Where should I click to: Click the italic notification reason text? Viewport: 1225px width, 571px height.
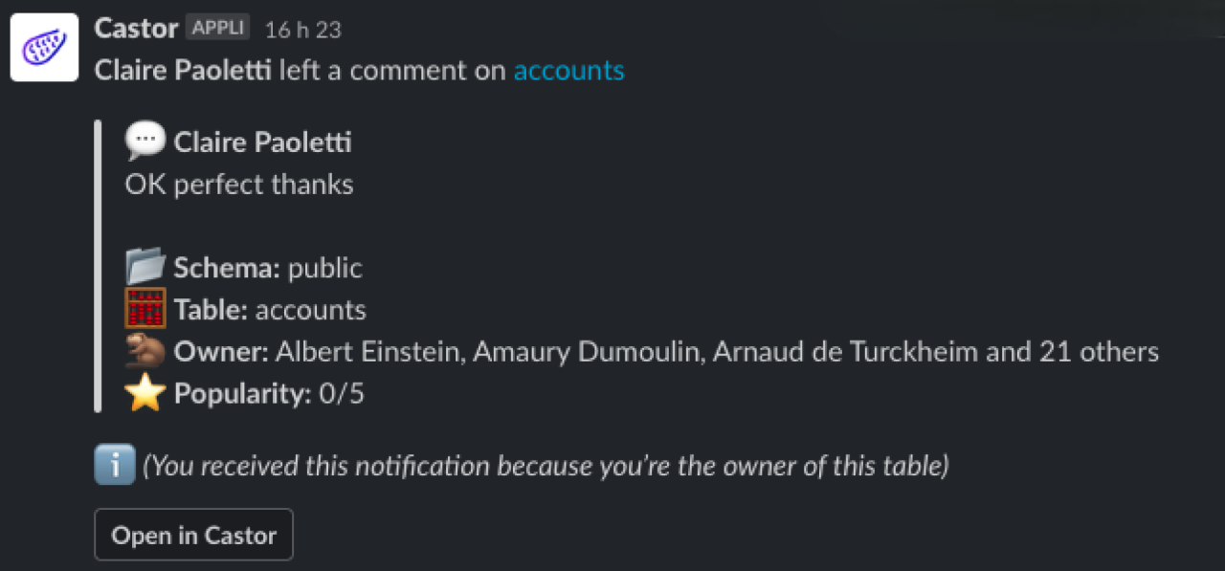point(546,467)
